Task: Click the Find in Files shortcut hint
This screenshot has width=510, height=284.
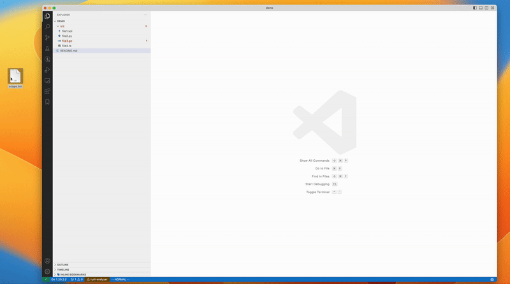Action: (330, 176)
